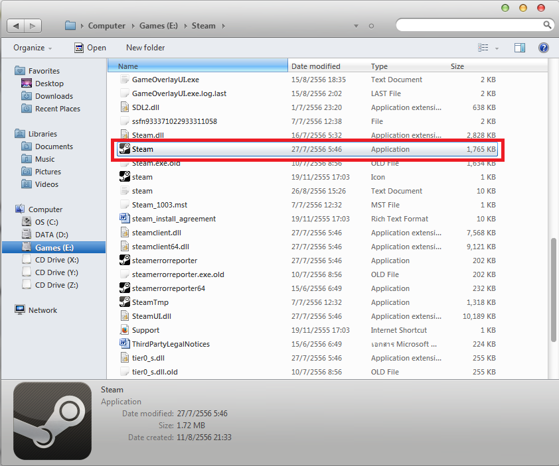Click the SteamTmp application icon
Viewport: 559px width, 466px height.
(124, 302)
